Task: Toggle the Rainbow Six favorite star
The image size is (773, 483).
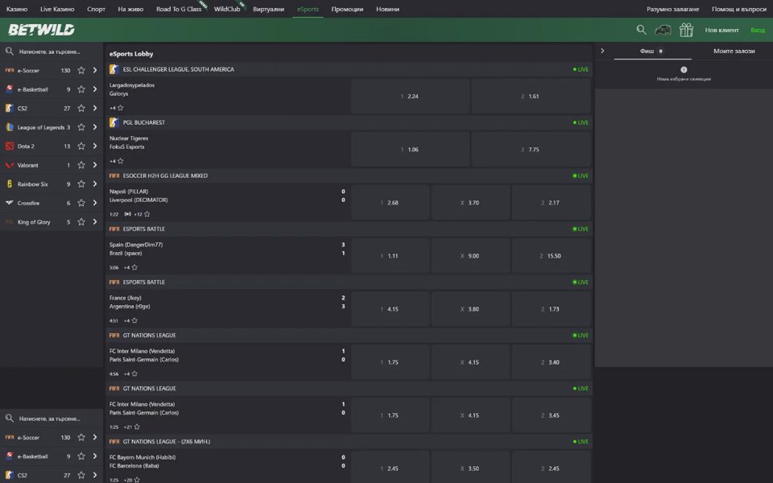Action: pyautogui.click(x=81, y=184)
